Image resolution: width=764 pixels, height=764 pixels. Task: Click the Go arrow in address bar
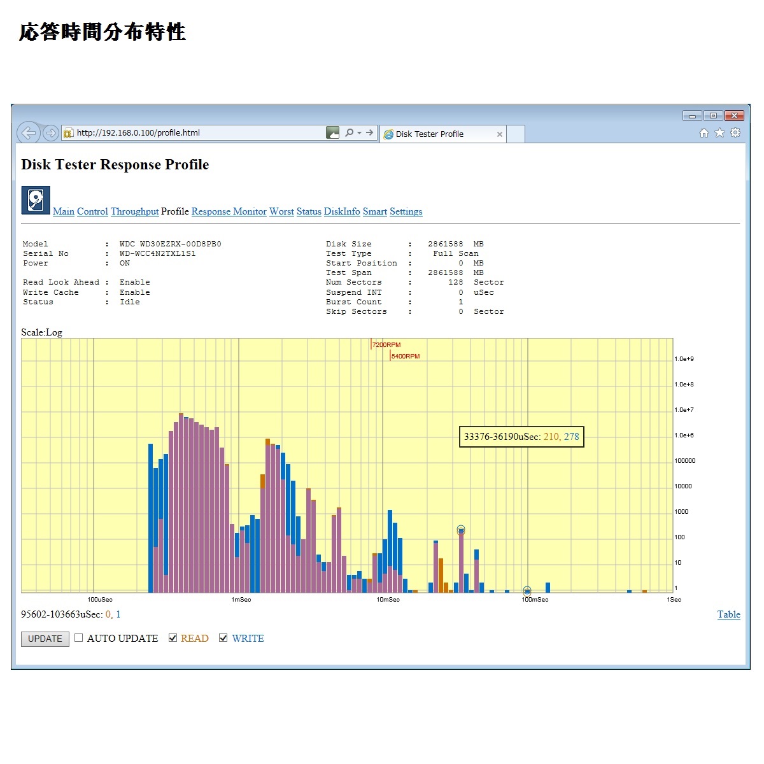(x=369, y=133)
